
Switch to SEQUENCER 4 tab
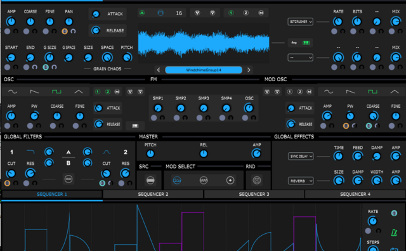pyautogui.click(x=355, y=194)
